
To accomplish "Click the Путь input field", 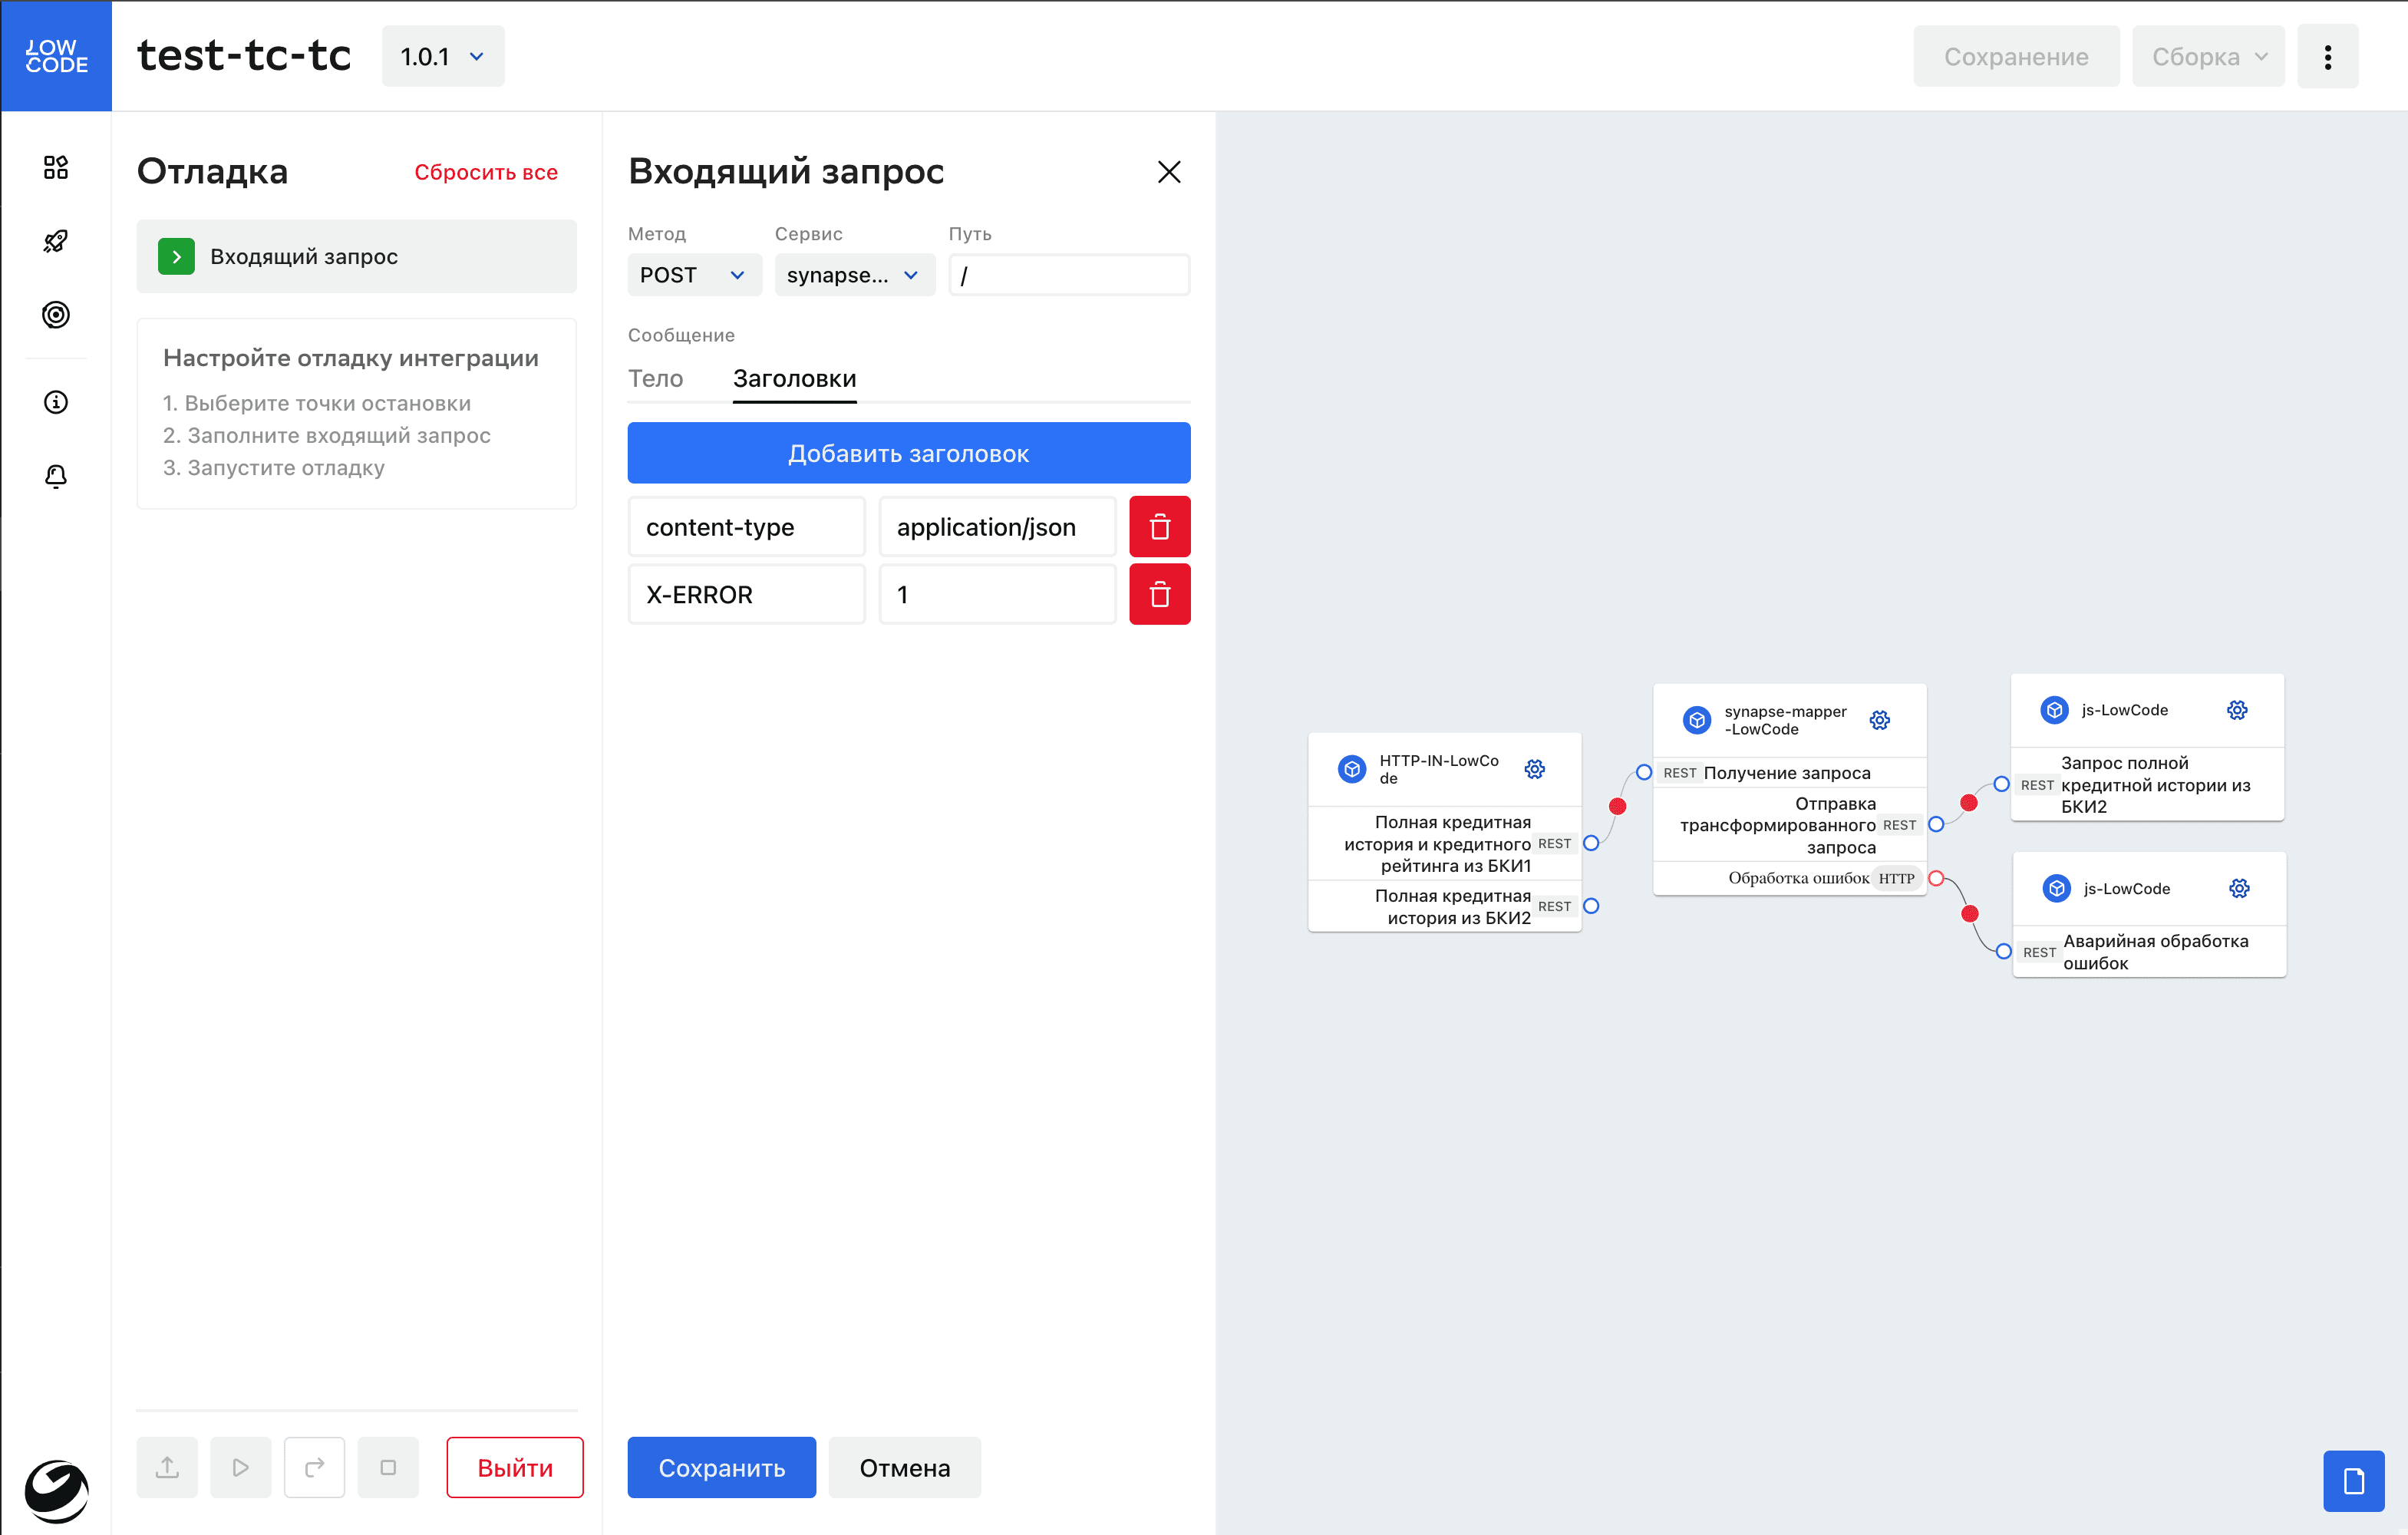I will pos(1068,275).
